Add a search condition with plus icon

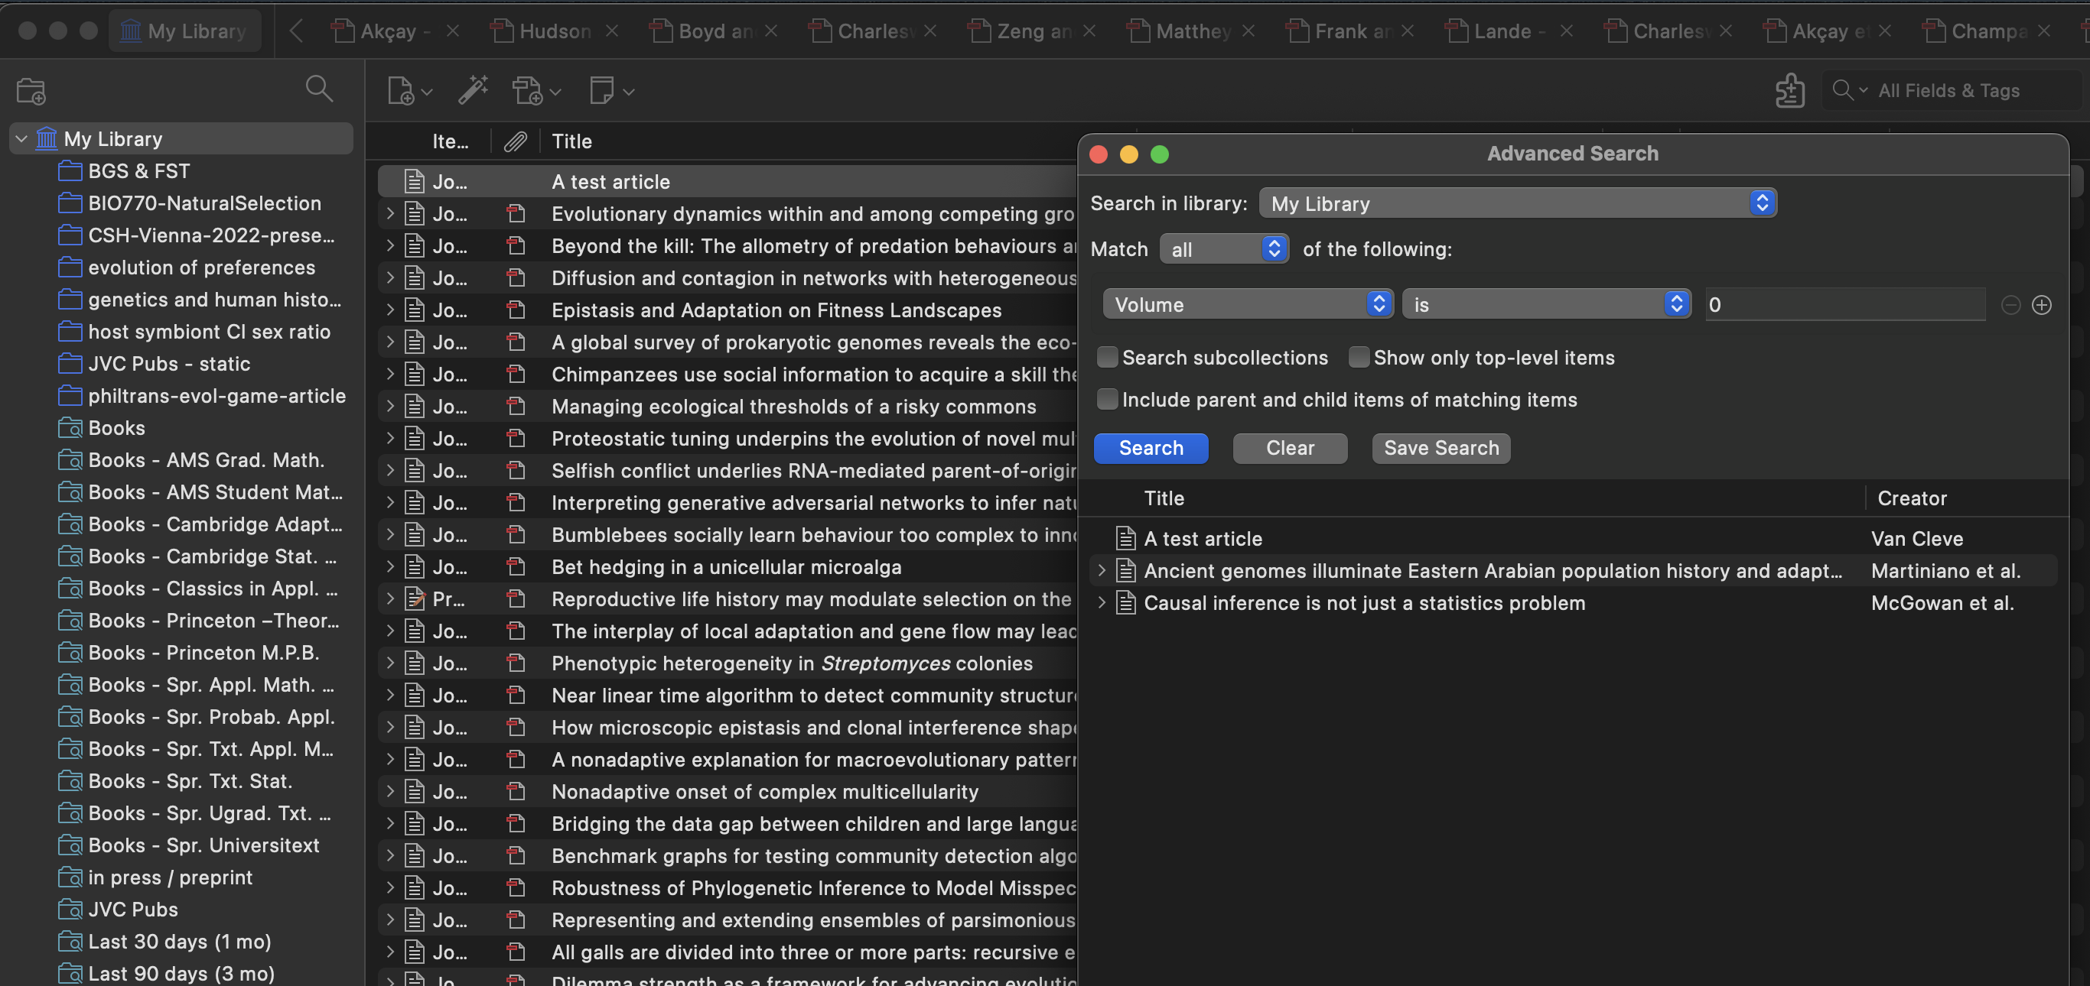pos(2041,305)
